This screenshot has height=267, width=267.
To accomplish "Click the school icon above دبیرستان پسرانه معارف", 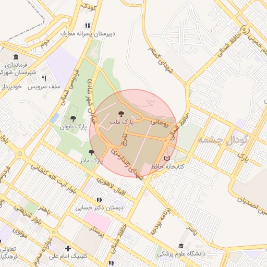I will click(88, 26).
